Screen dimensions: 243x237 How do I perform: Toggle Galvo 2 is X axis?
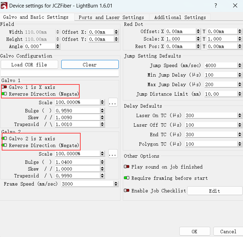[x=4, y=138]
